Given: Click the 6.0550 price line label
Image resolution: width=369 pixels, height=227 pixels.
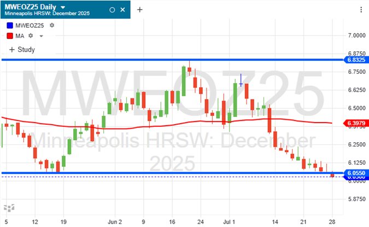Looking at the screenshot, I should pyautogui.click(x=356, y=173).
